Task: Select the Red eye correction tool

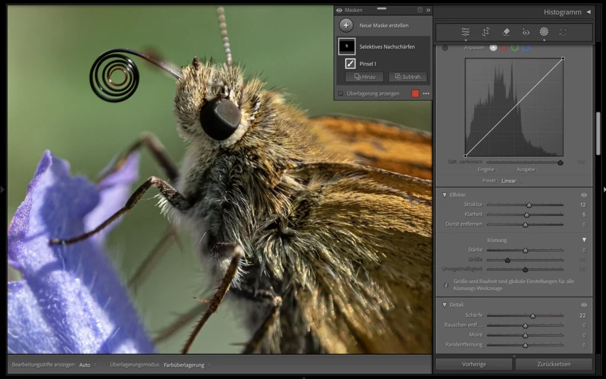Action: (x=526, y=32)
